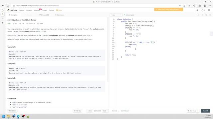Click the Edge read aloud icon
The height and width of the screenshot is (119, 213).
tap(180, 6)
